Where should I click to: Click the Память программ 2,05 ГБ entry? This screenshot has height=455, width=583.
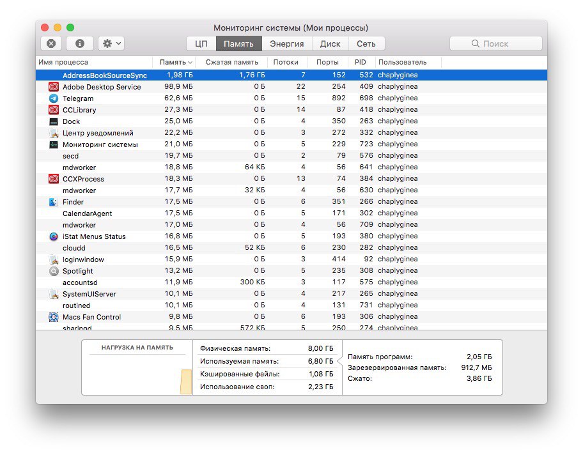click(x=420, y=357)
